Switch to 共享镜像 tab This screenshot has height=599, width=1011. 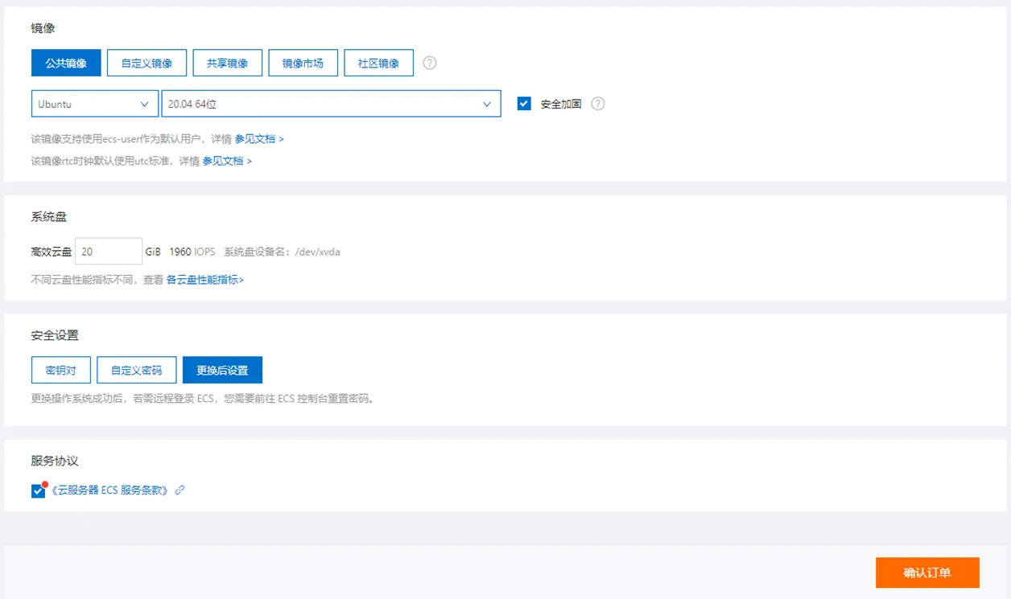pyautogui.click(x=228, y=63)
